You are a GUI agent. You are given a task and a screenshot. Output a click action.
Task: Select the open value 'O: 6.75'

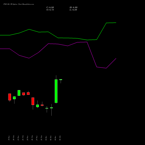(50, 10)
